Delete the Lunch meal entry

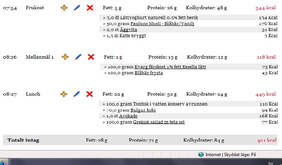click(89, 94)
